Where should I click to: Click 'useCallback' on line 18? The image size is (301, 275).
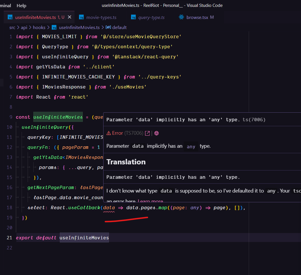[x=84, y=208]
